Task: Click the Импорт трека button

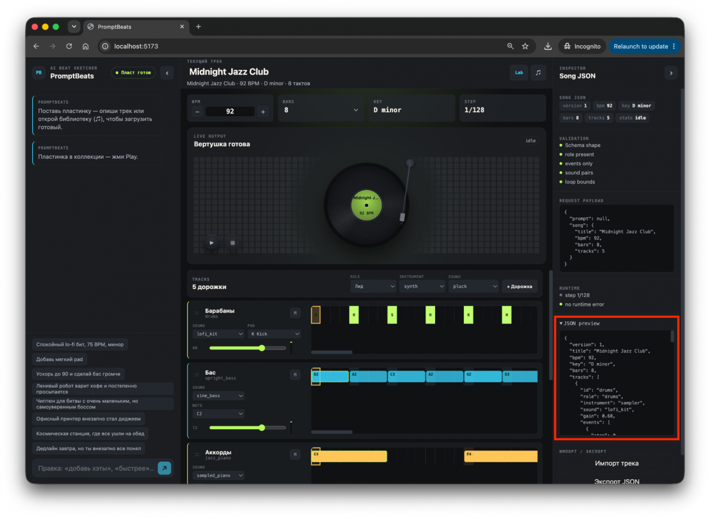Action: 617,463
